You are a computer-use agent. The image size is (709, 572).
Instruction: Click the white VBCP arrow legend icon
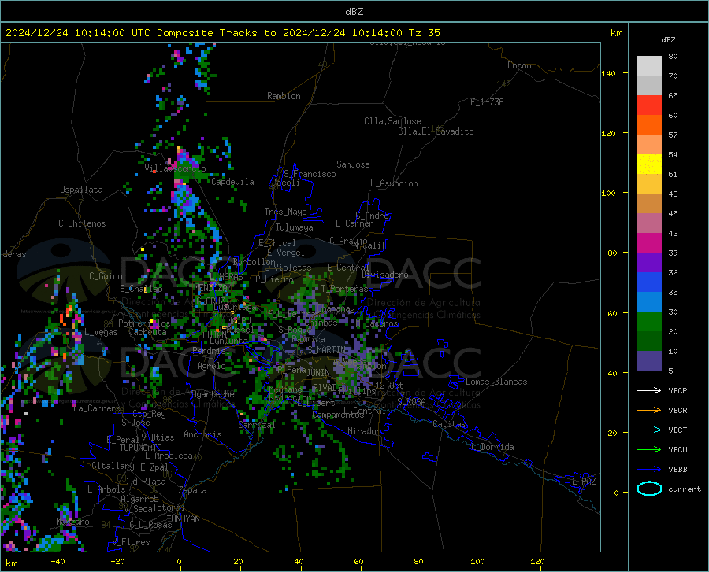(x=649, y=390)
